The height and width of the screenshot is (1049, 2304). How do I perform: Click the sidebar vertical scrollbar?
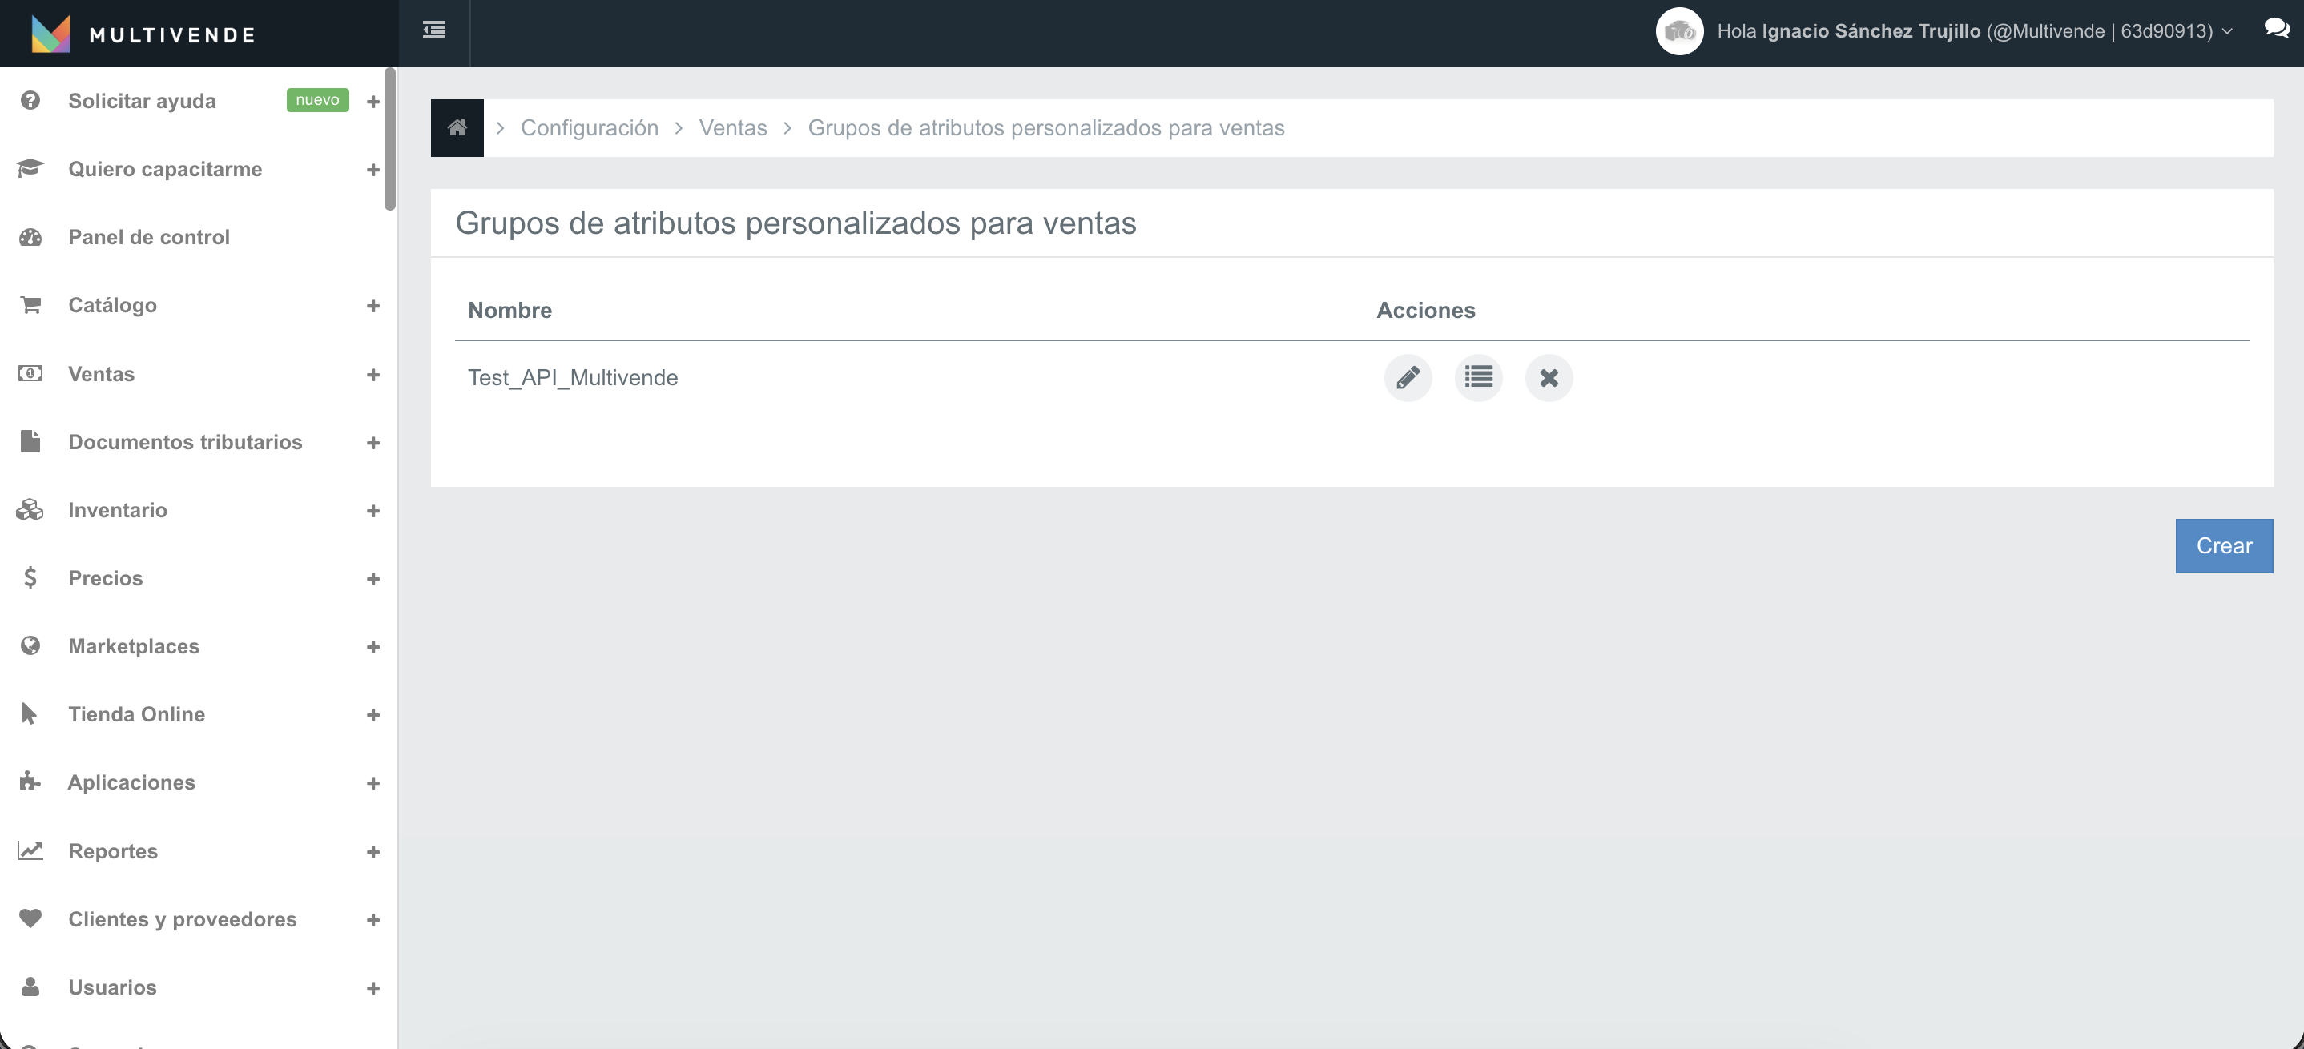pos(390,139)
